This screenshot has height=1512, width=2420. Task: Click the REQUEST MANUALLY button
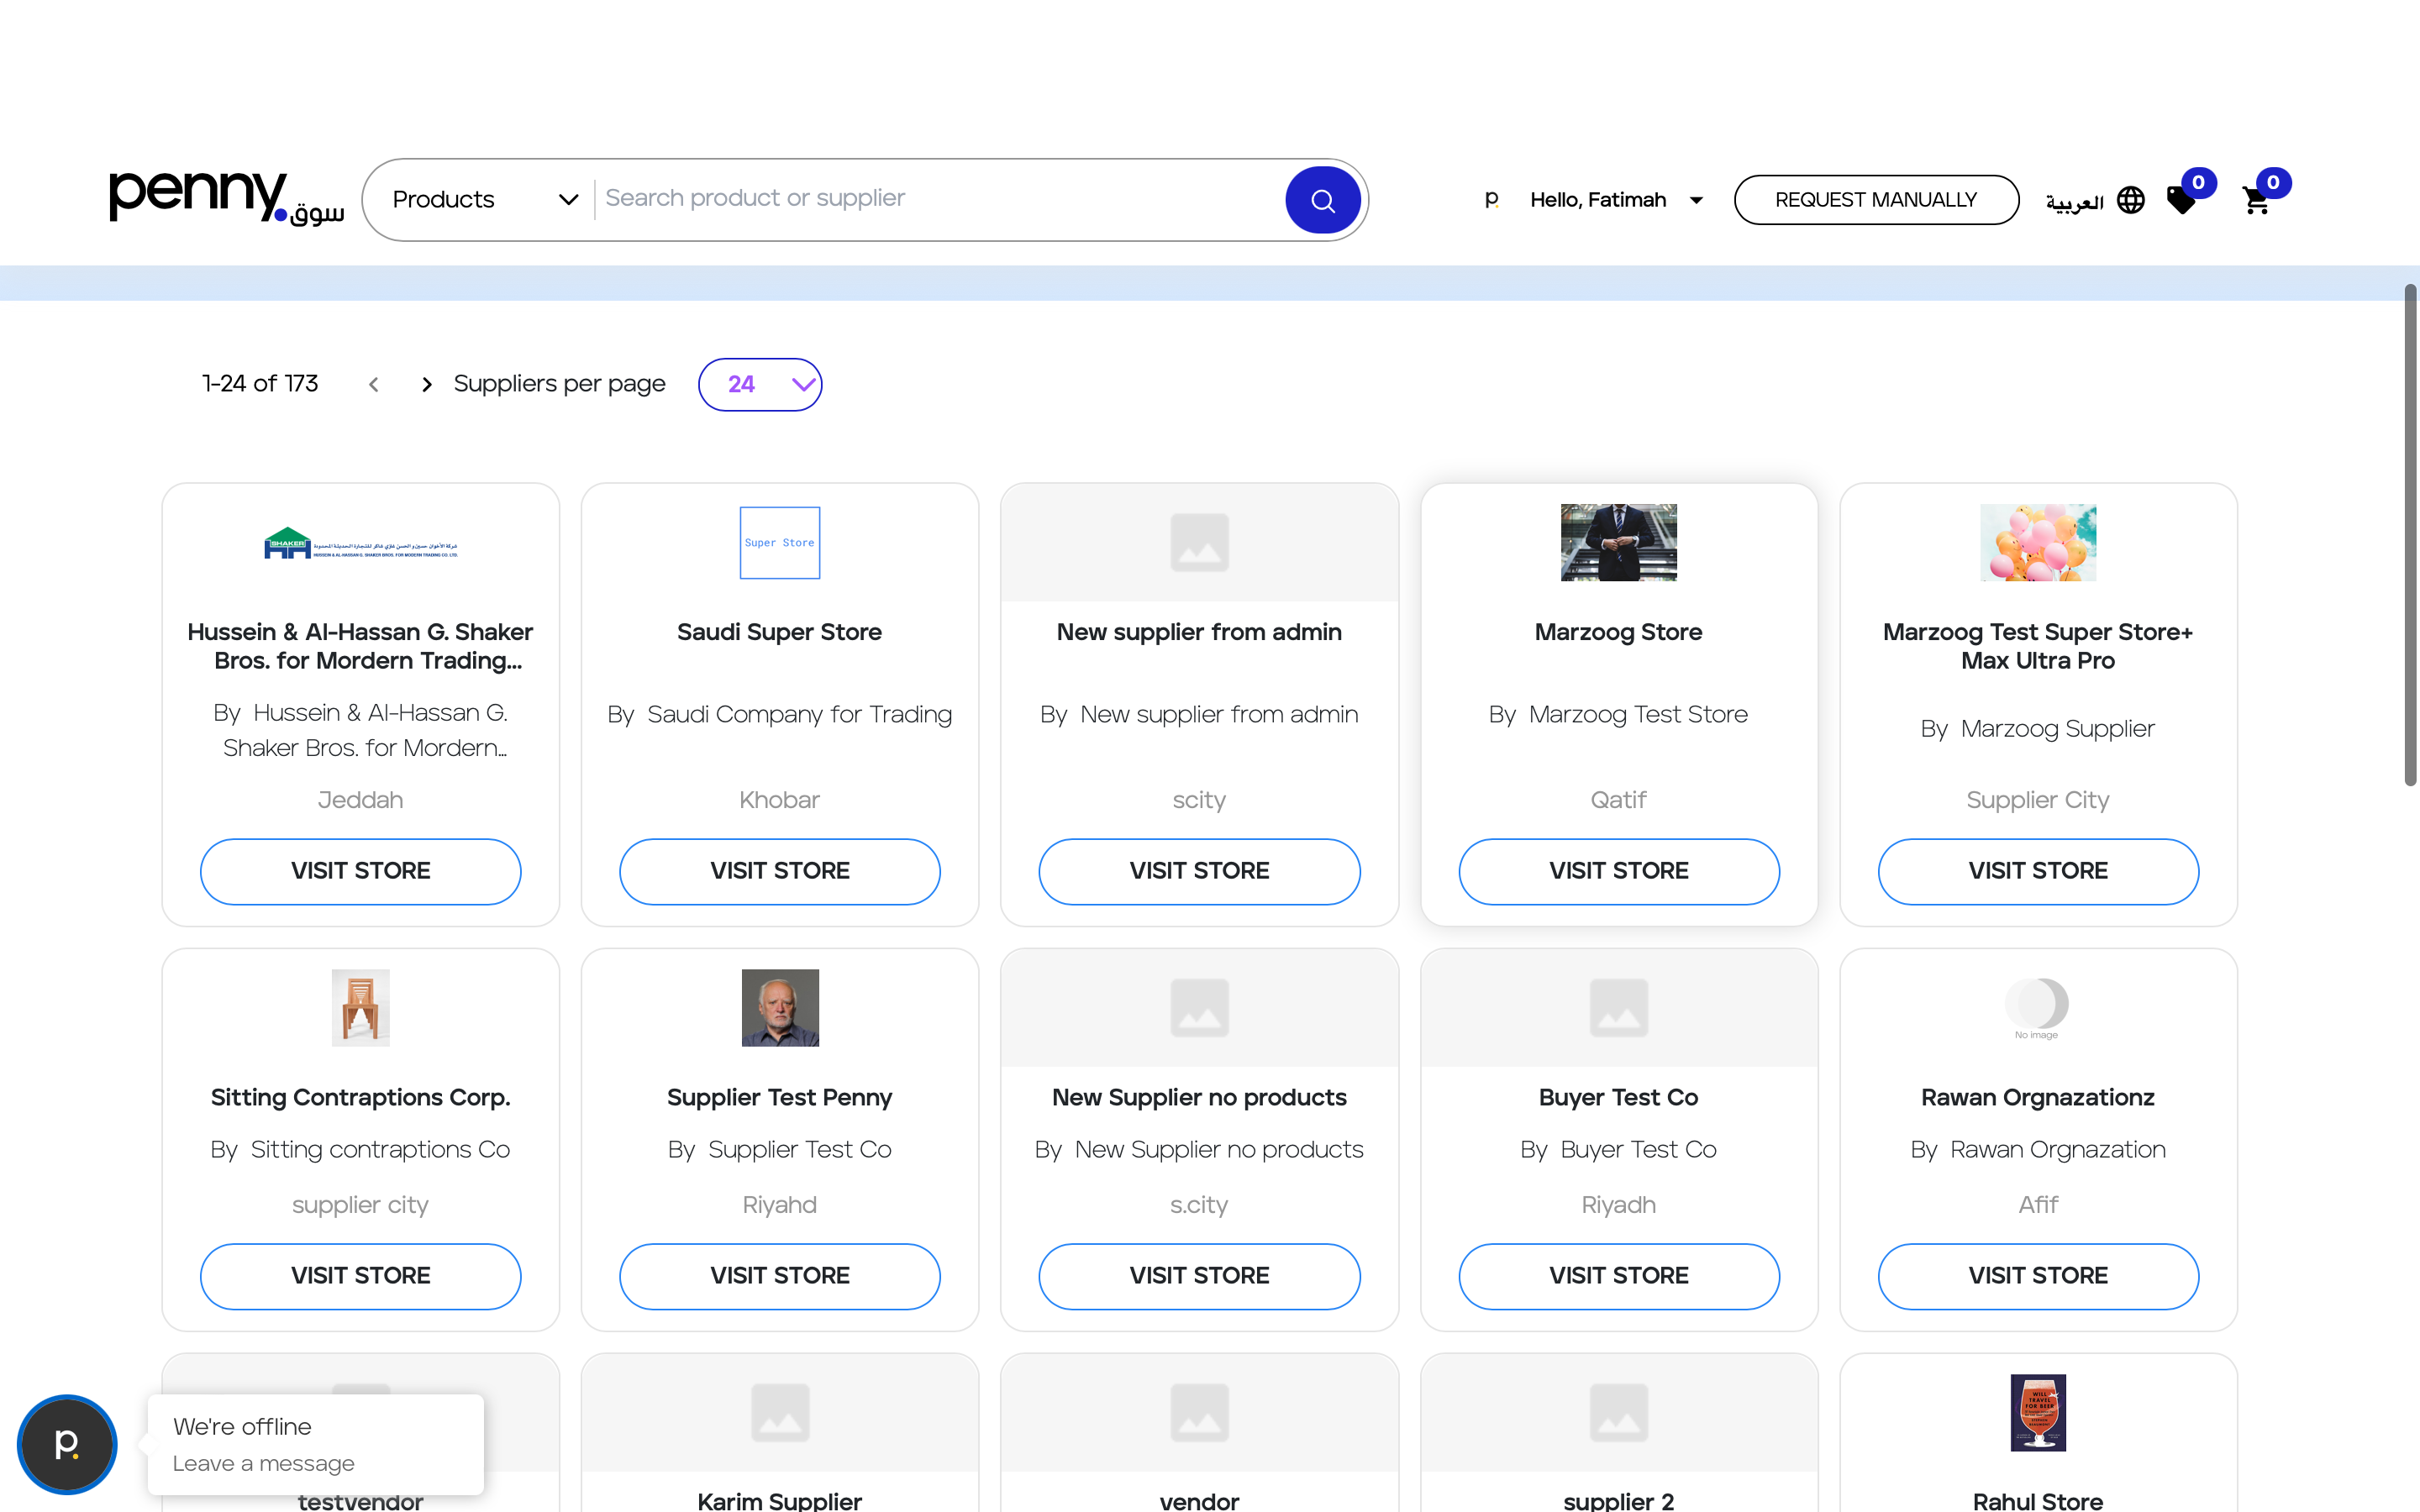point(1876,200)
